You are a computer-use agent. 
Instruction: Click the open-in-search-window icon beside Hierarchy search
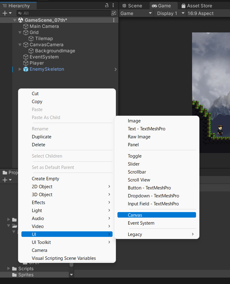coord(114,13)
